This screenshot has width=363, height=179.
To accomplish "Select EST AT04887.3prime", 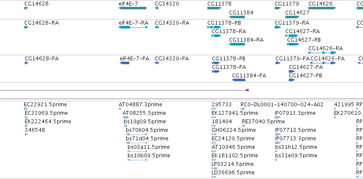I will (140, 105).
